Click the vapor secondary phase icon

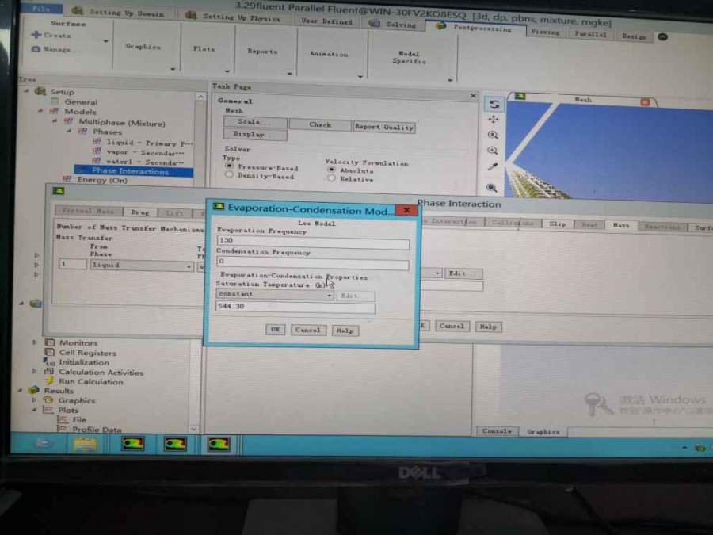point(97,151)
